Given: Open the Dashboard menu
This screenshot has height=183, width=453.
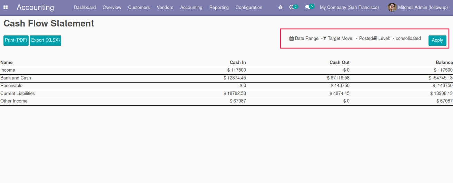Looking at the screenshot, I should pyautogui.click(x=85, y=7).
